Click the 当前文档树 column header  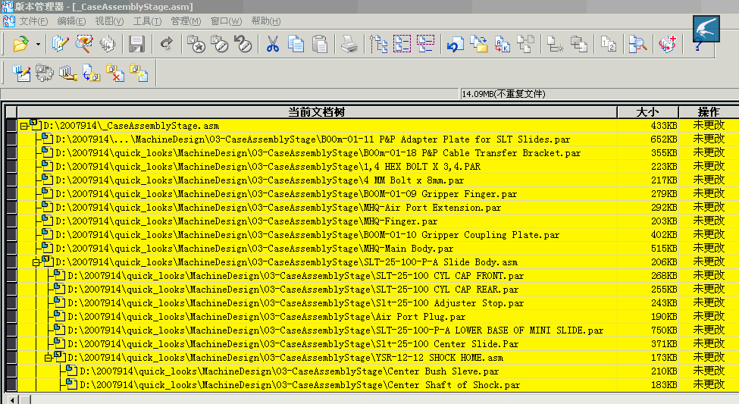coord(317,112)
